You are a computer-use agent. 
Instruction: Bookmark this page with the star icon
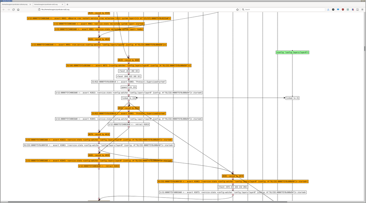[237, 9]
